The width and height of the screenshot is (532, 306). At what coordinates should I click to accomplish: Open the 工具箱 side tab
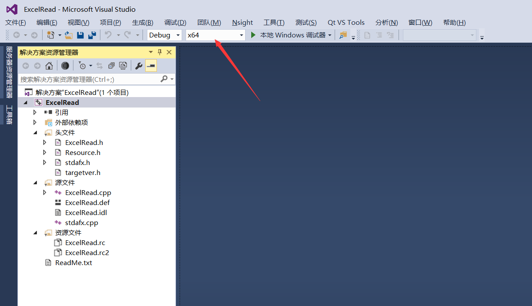9,114
